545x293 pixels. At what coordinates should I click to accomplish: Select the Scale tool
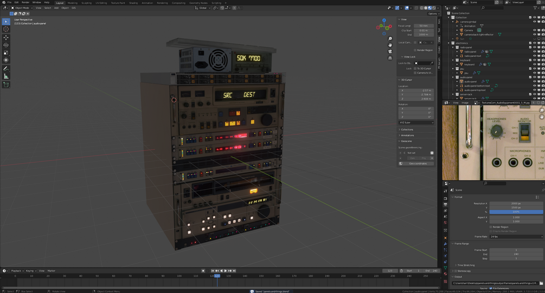point(6,53)
